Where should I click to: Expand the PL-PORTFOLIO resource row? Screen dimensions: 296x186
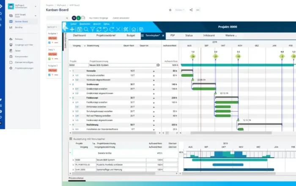[73, 165]
